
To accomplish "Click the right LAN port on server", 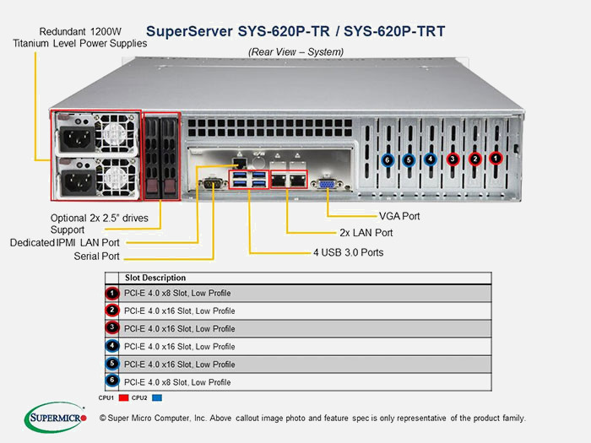I will (x=298, y=181).
